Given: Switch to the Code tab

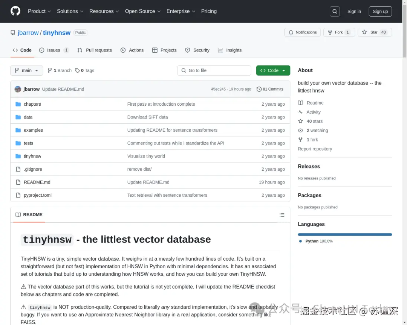Looking at the screenshot, I should coord(22,50).
